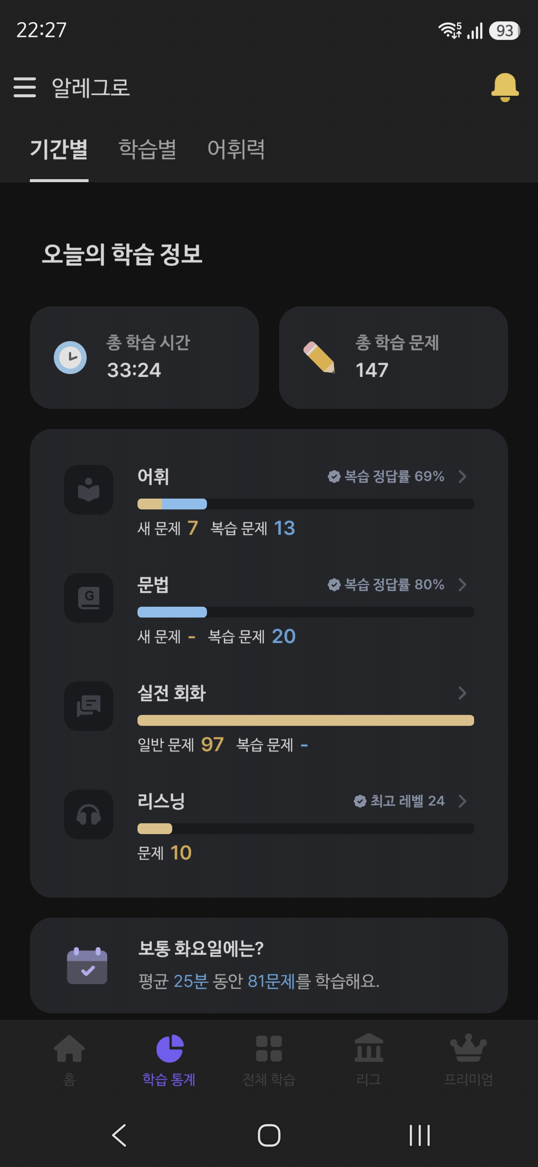Open the 총 학습 시간 card
This screenshot has height=1167, width=538.
click(x=144, y=358)
